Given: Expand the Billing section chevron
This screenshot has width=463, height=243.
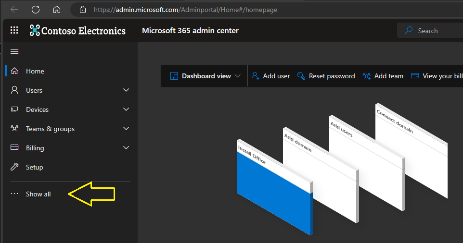Looking at the screenshot, I should tap(126, 147).
